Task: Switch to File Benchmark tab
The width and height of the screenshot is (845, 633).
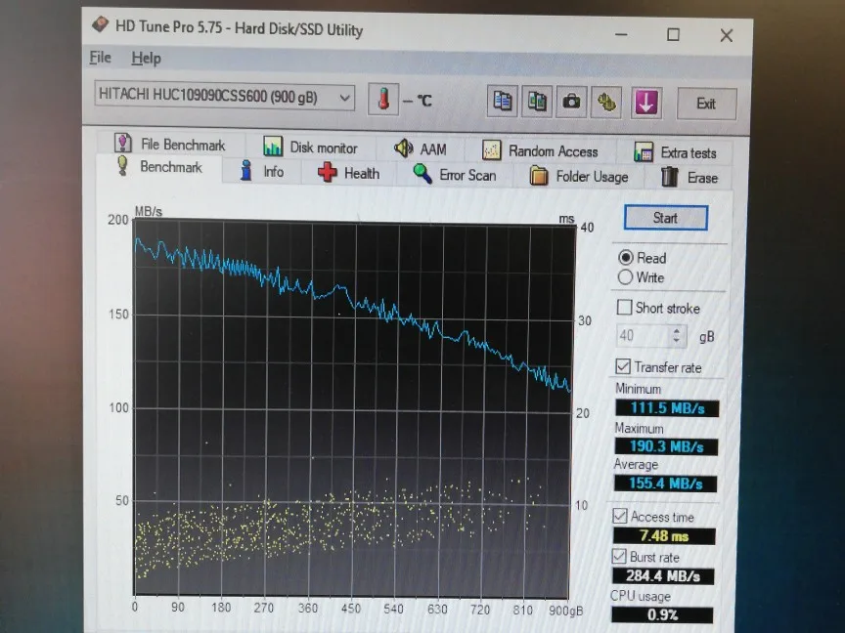Action: pyautogui.click(x=171, y=144)
